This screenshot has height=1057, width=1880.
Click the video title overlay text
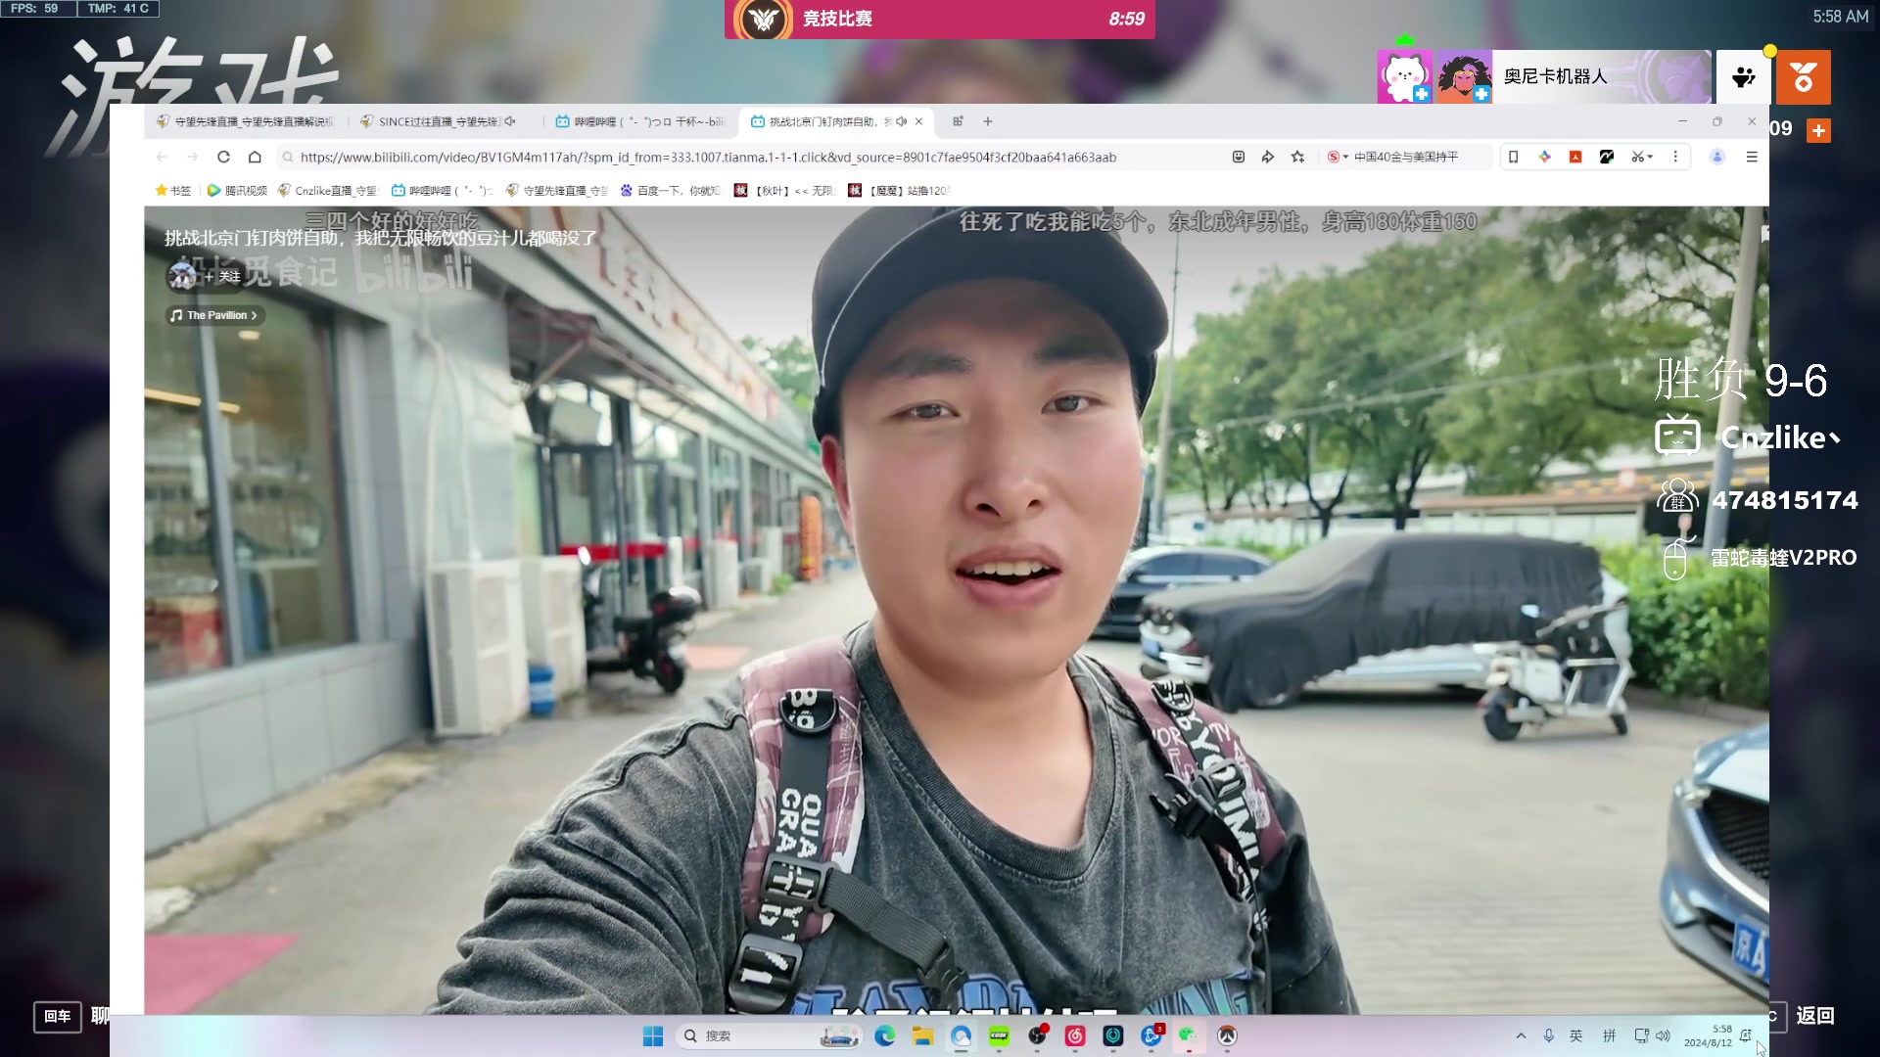[x=380, y=238]
